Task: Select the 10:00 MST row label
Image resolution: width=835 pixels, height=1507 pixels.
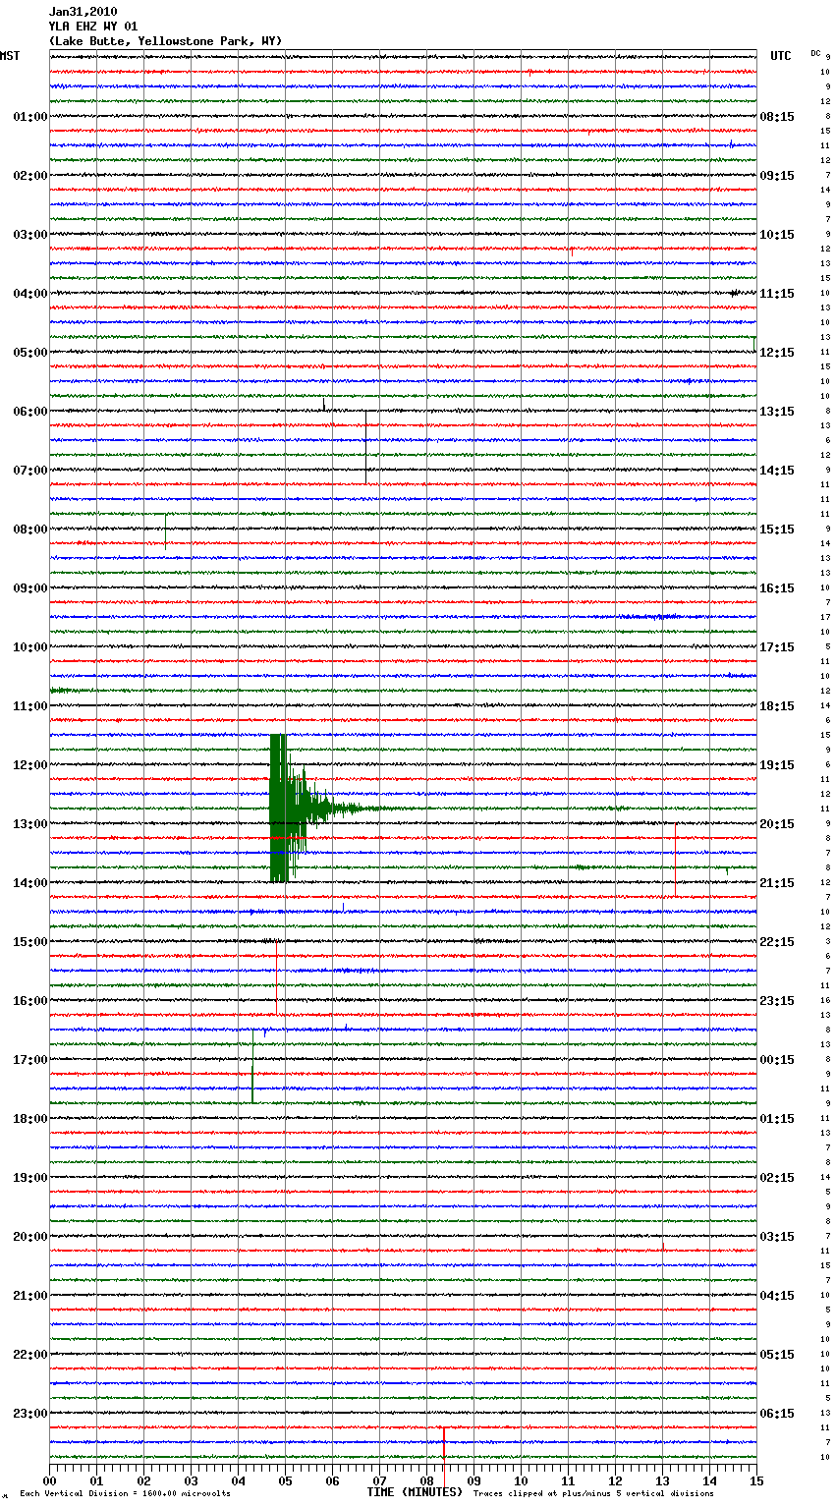Action: pos(30,647)
